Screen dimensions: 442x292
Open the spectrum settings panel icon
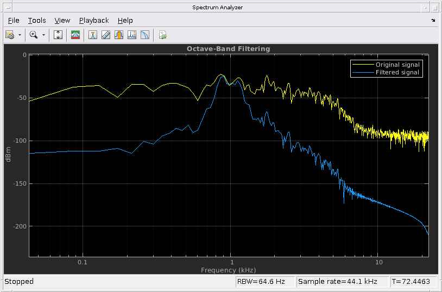pos(10,35)
